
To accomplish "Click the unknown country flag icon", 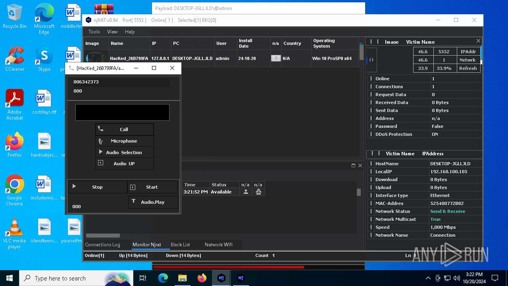I will click(276, 58).
